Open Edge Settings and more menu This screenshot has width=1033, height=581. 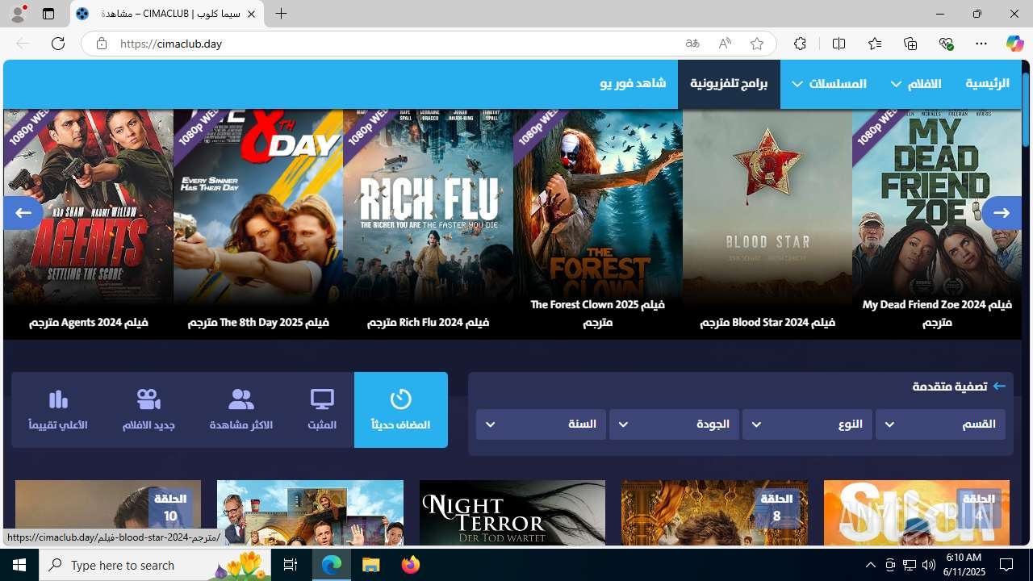click(981, 44)
